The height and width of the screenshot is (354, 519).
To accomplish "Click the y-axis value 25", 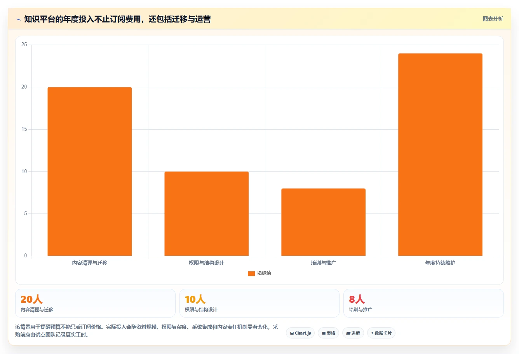I will 24,45.
